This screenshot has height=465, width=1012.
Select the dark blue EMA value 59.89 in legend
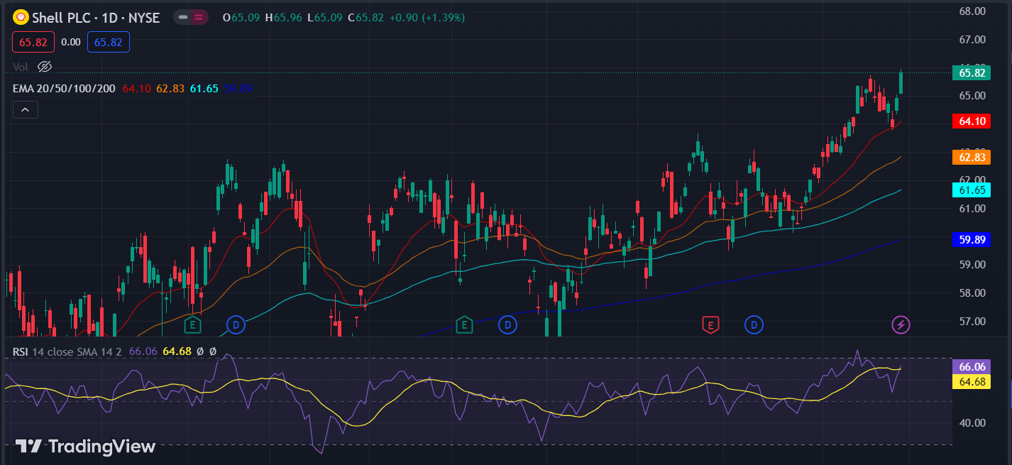[x=238, y=89]
